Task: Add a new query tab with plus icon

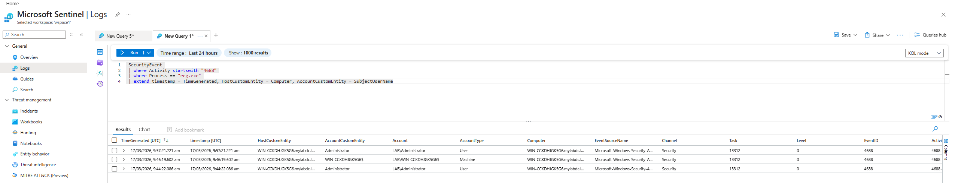Action: [216, 35]
